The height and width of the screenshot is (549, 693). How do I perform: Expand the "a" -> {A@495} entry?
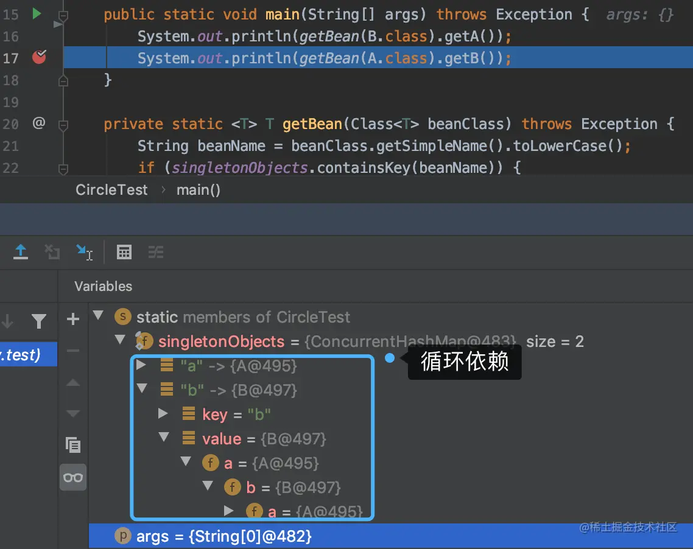click(141, 365)
